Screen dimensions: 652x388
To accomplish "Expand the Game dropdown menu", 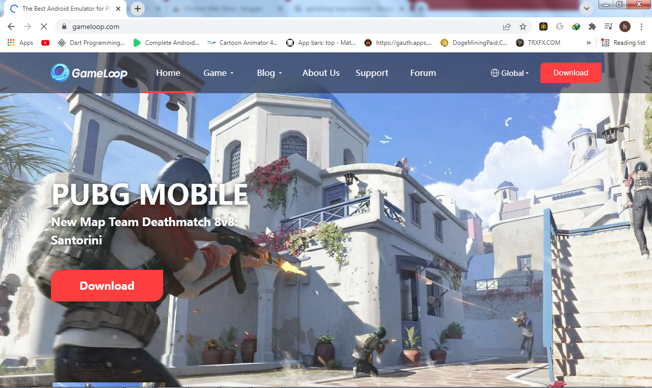I will coord(218,73).
